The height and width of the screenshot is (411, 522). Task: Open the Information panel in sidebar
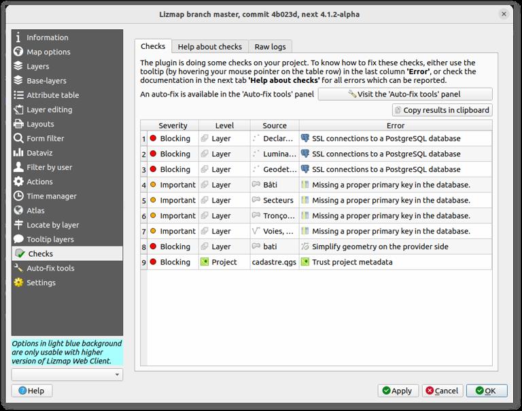(x=47, y=37)
